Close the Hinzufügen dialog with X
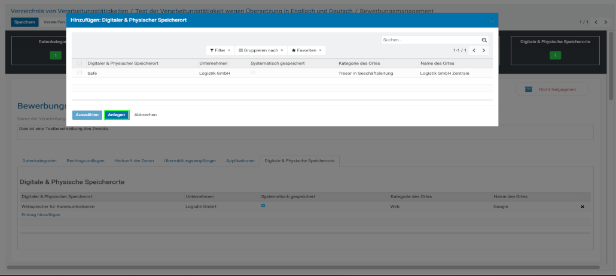 tap(492, 20)
